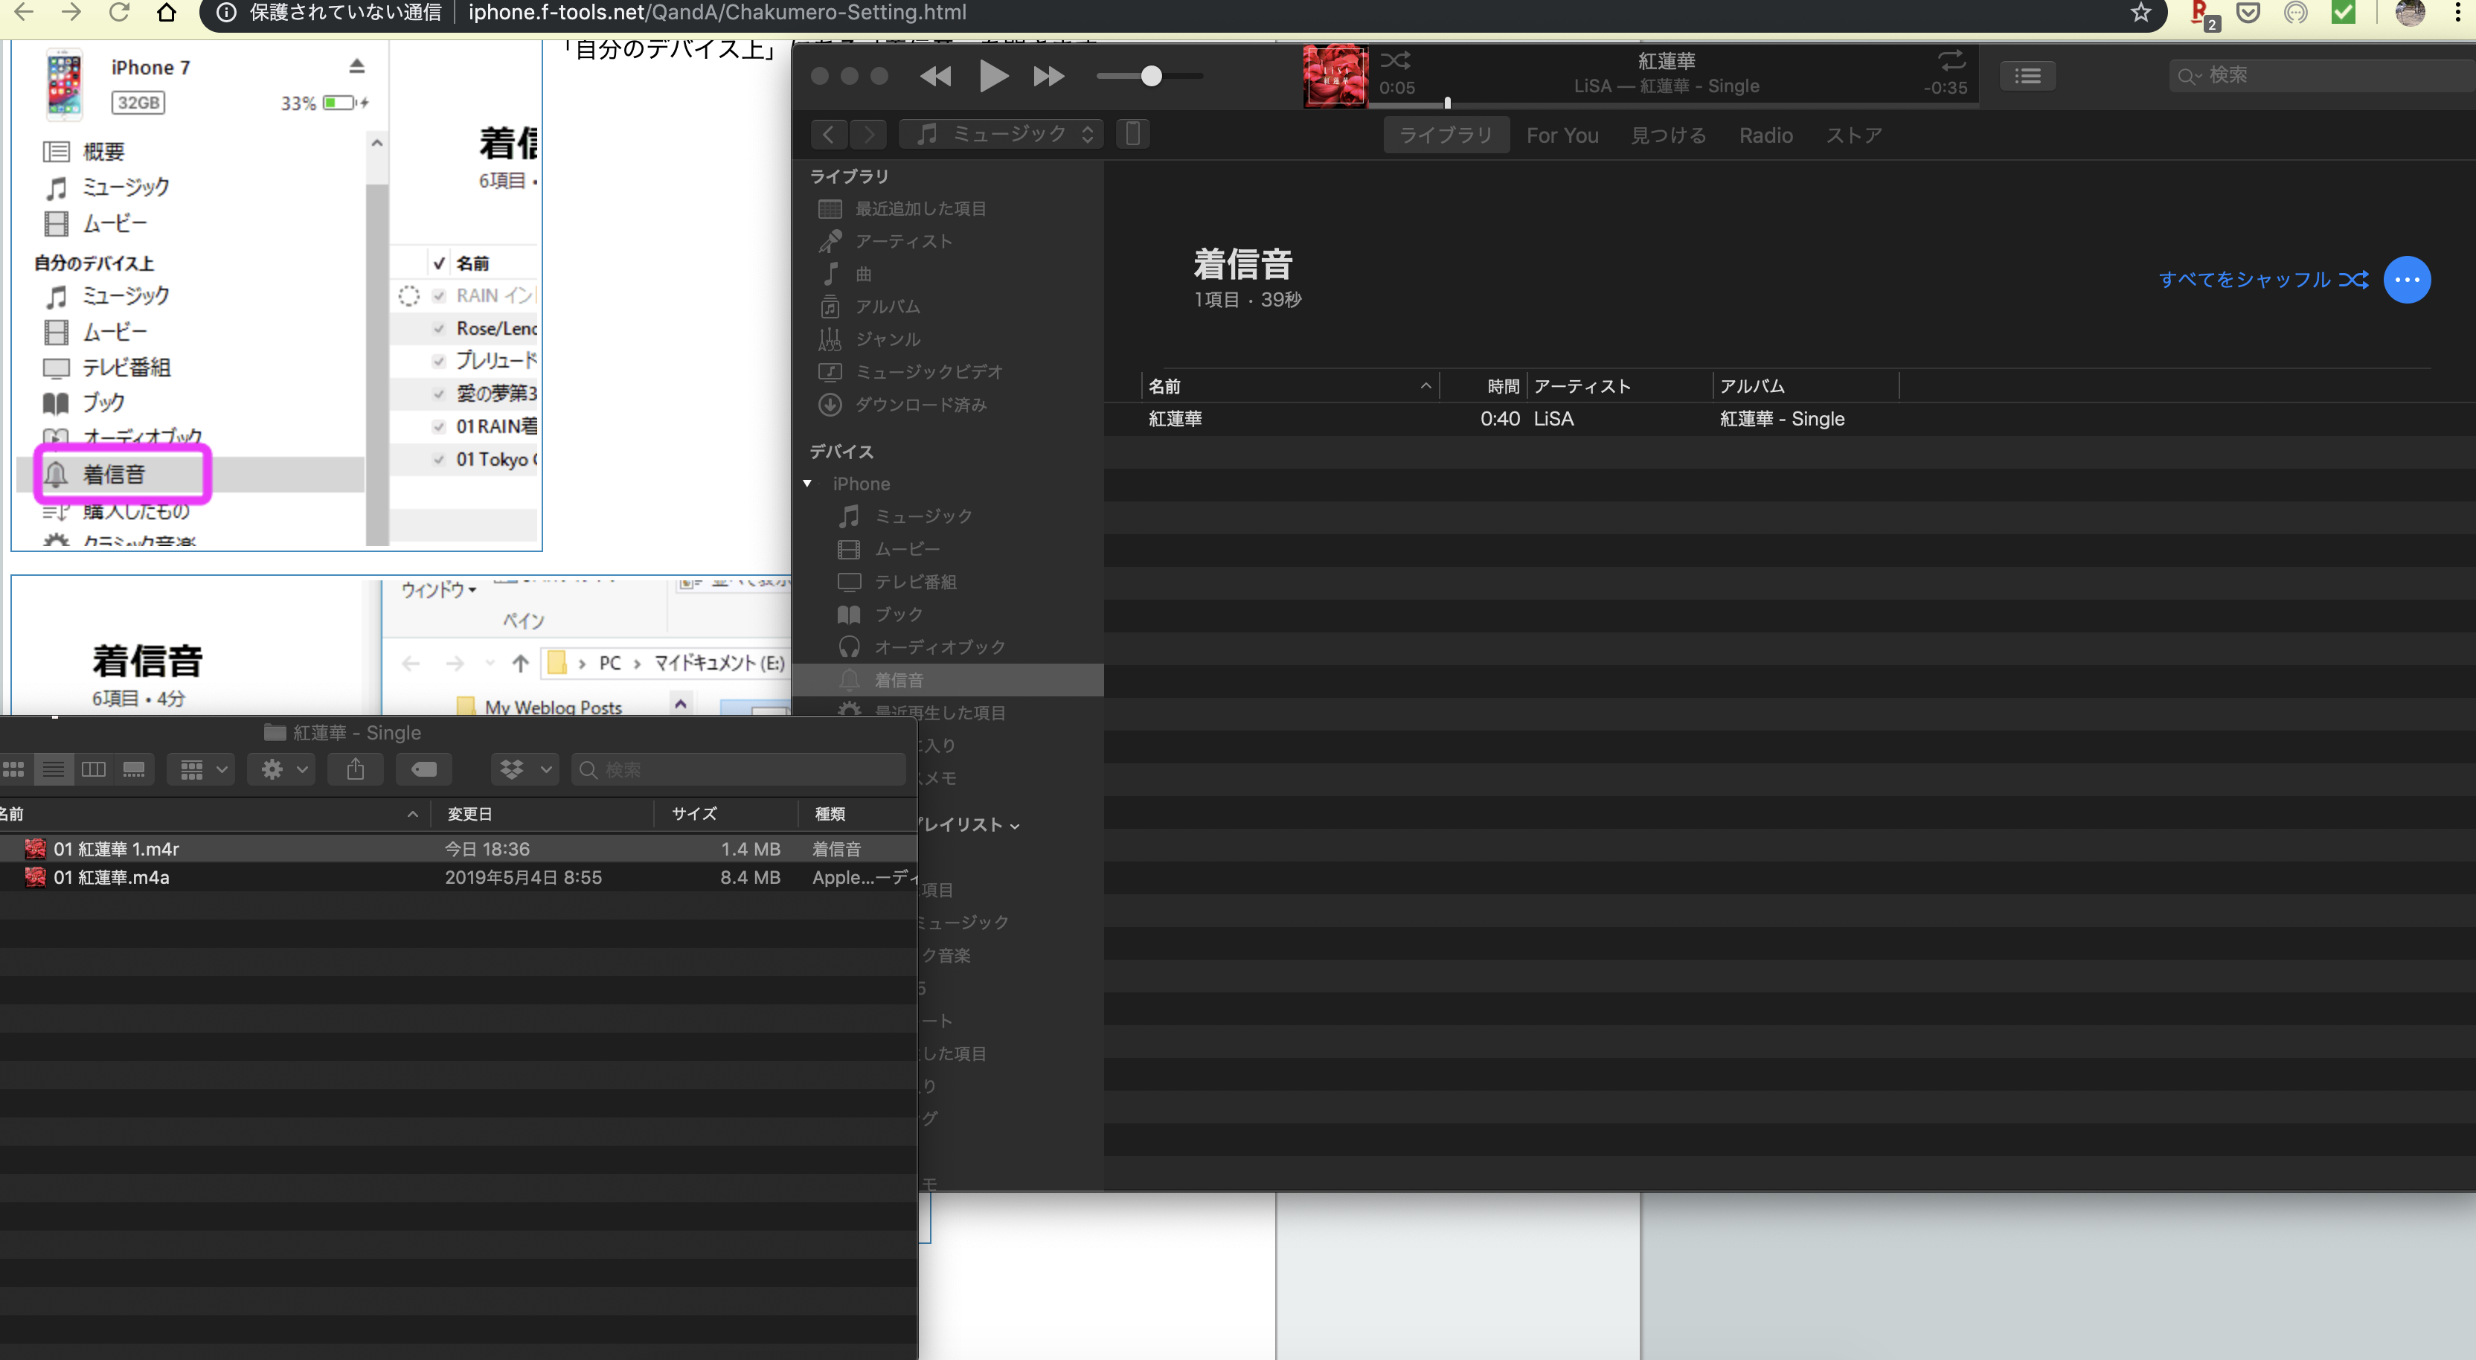Click the Finder search field
The image size is (2476, 1360).
(x=738, y=770)
